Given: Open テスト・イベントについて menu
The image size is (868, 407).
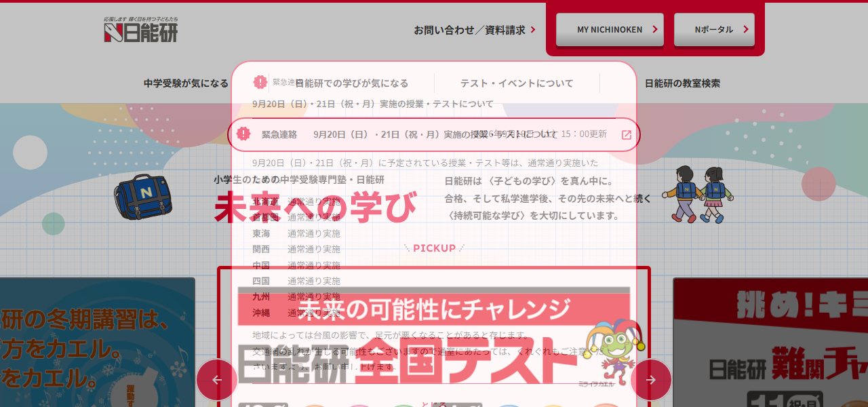Looking at the screenshot, I should 517,83.
